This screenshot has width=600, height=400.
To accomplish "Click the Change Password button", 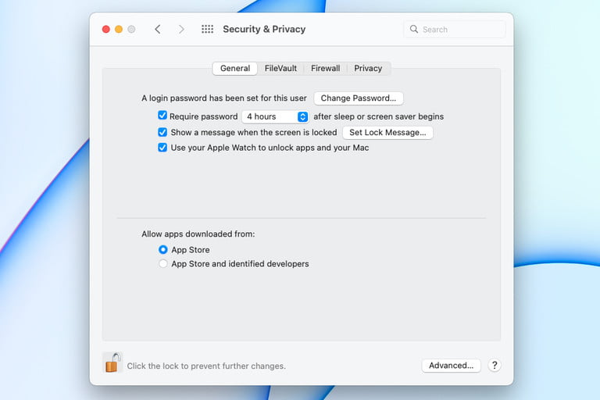I will click(359, 98).
